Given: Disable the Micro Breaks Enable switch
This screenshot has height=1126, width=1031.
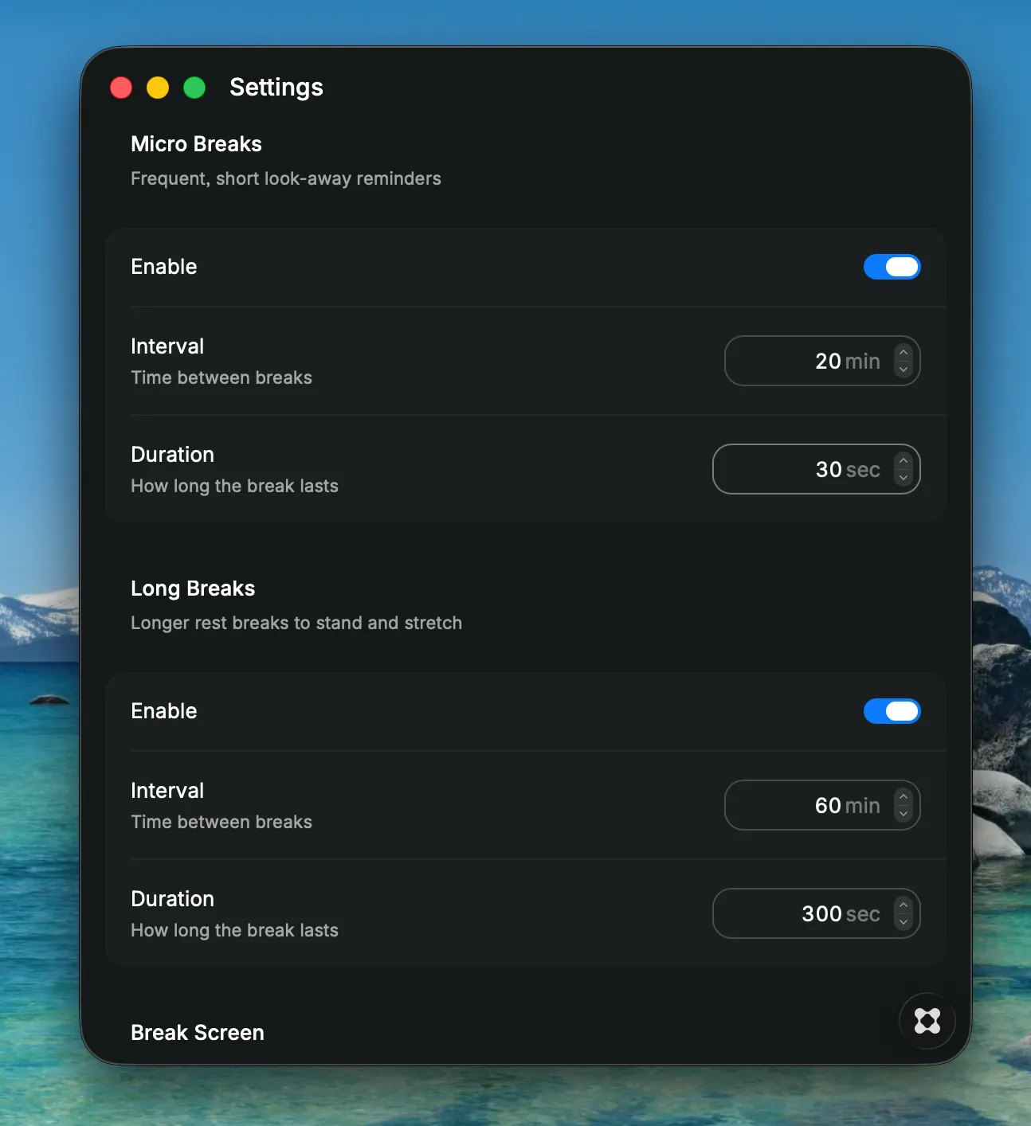Looking at the screenshot, I should coord(892,267).
